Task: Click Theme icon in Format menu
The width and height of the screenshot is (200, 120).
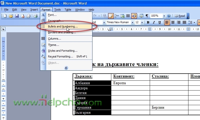Action: click(43, 45)
